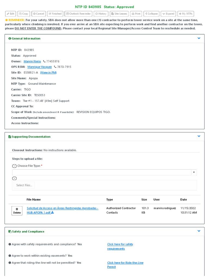Cancel the NTP via Cancel button
The height and width of the screenshot is (279, 209).
38,14
